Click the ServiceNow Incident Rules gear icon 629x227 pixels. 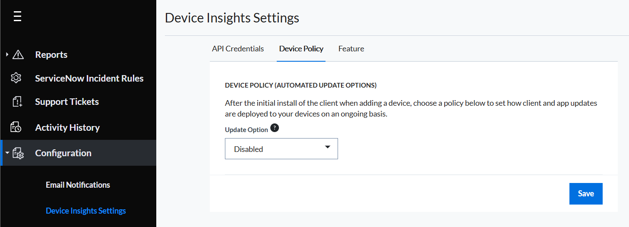pos(16,78)
